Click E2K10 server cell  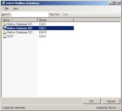(x=43, y=32)
